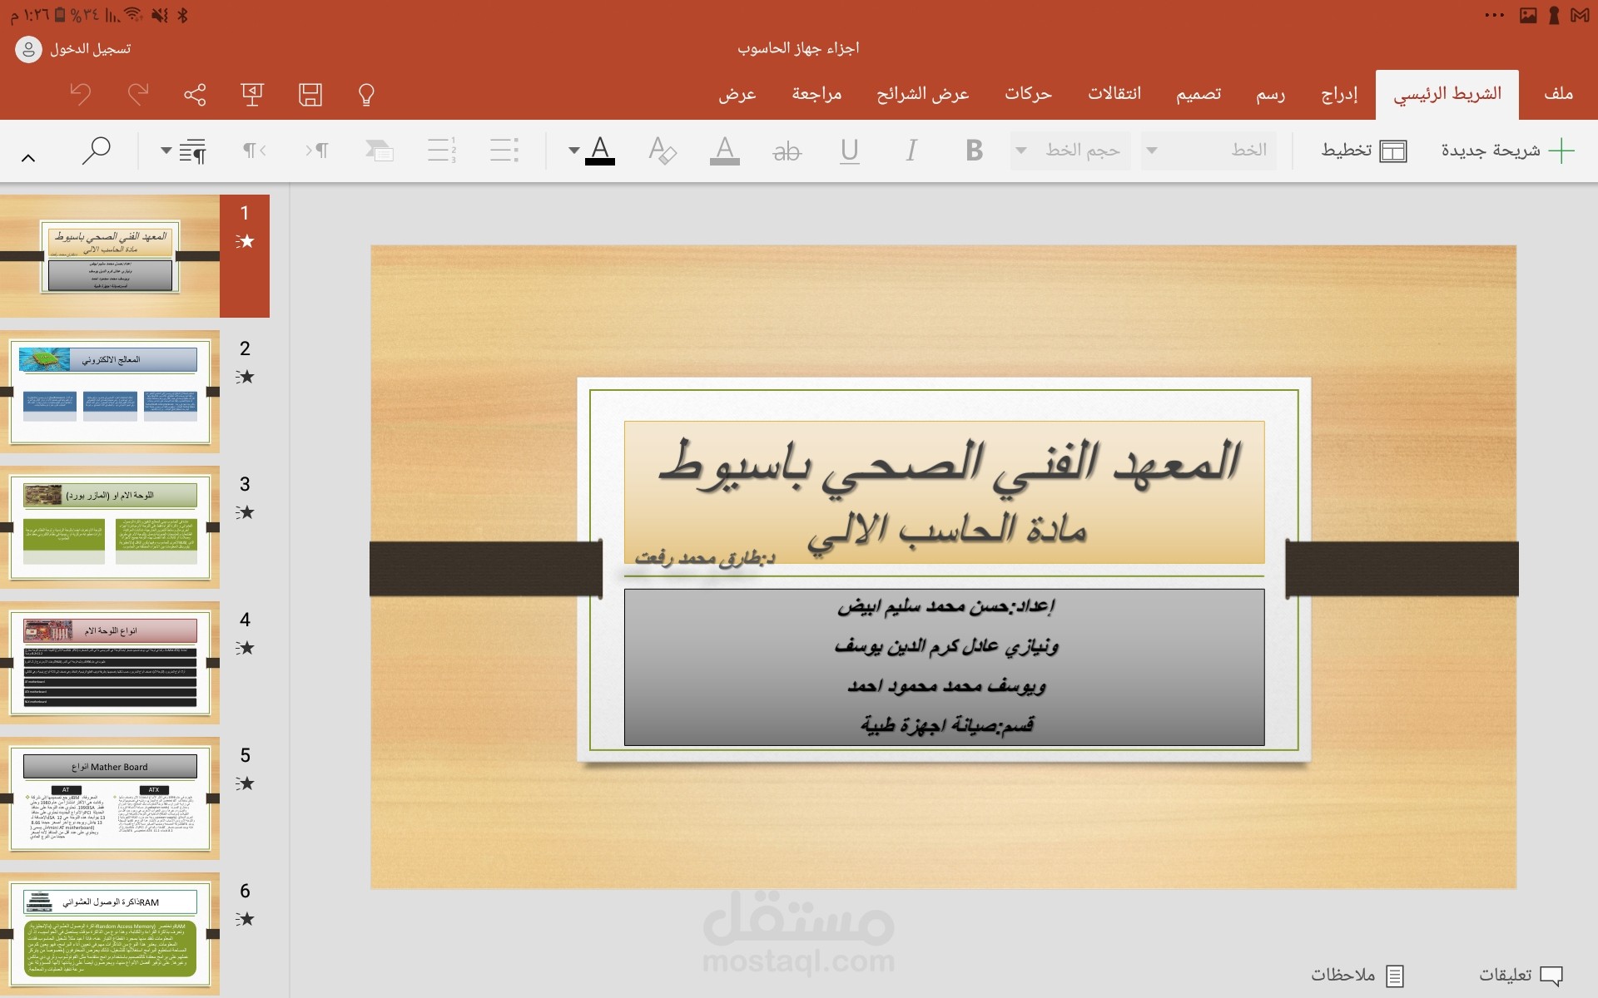This screenshot has height=998, width=1598.
Task: Select slide 6 RAM thumbnail
Action: (110, 934)
